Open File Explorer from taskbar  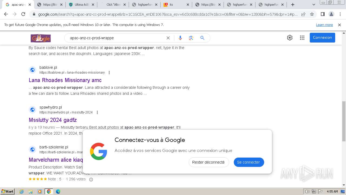[31, 191]
